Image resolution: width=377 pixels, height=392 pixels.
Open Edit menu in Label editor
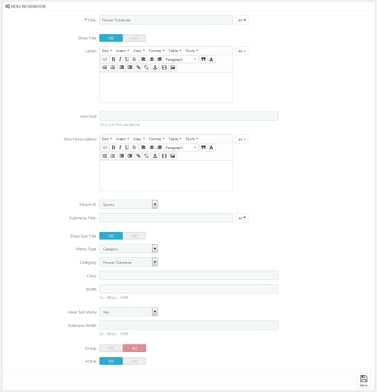107,51
